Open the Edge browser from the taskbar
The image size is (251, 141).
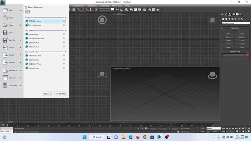pyautogui.click(x=131, y=137)
